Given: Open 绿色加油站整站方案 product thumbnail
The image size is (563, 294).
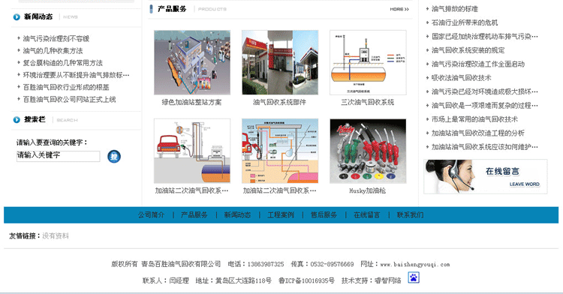Looking at the screenshot, I should (x=192, y=62).
